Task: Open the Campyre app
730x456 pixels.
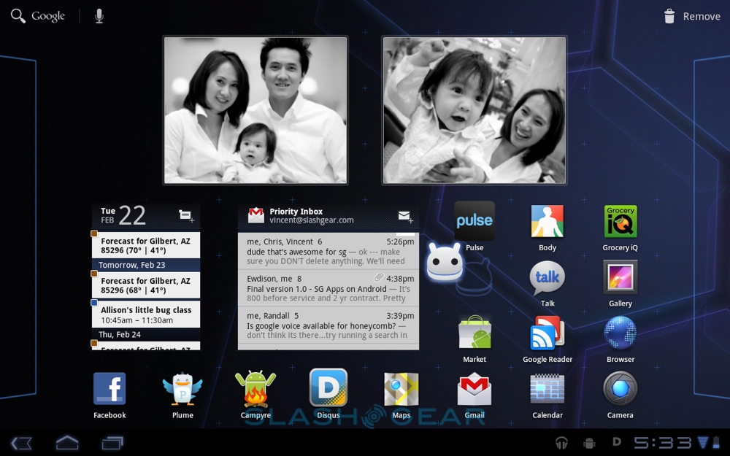Action: [x=255, y=390]
